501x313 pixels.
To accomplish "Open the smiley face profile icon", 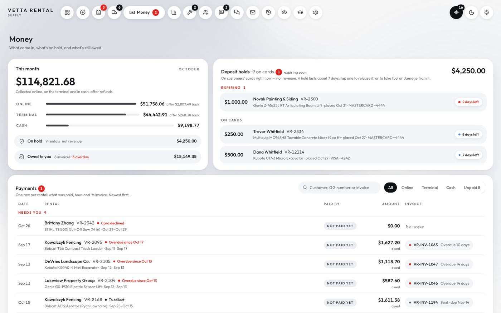I will click(487, 13).
